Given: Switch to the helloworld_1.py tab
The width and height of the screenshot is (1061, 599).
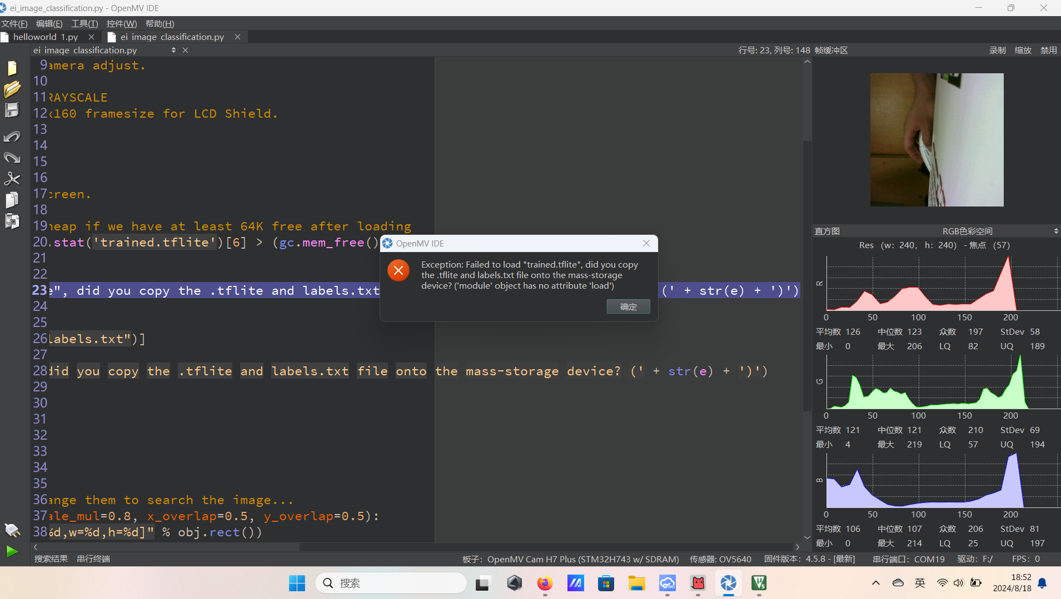Looking at the screenshot, I should point(46,37).
